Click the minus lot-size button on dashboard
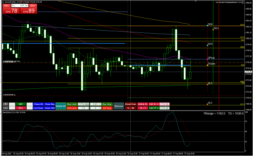This screenshot has height=156, width=253. point(6,108)
